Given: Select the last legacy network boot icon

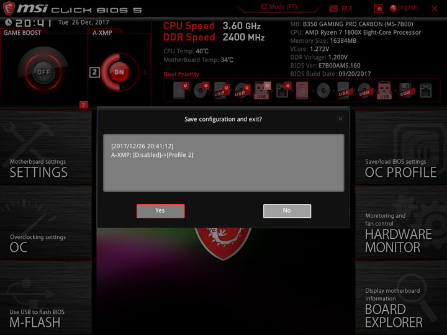Looking at the screenshot, I should [426, 91].
